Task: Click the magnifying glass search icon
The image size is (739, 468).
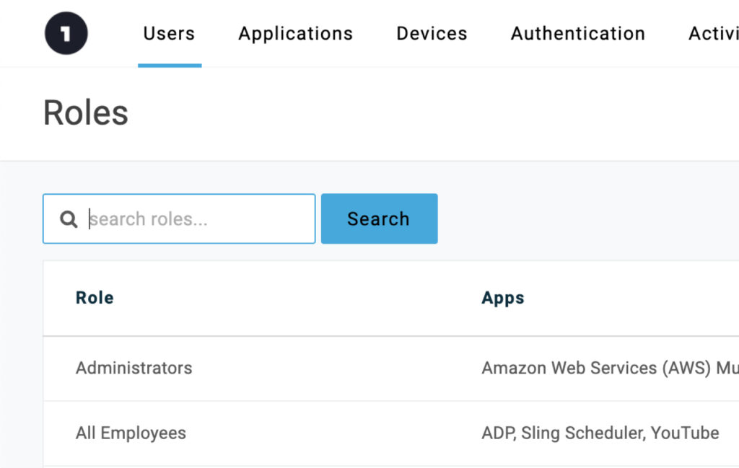Action: click(x=69, y=218)
